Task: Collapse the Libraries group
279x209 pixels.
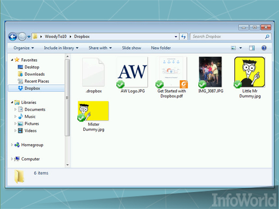Action: [12, 102]
